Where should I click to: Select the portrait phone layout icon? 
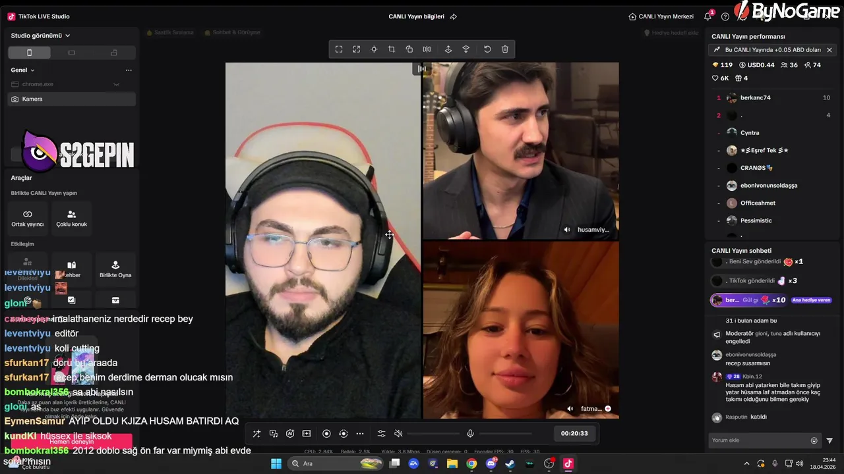(29, 53)
